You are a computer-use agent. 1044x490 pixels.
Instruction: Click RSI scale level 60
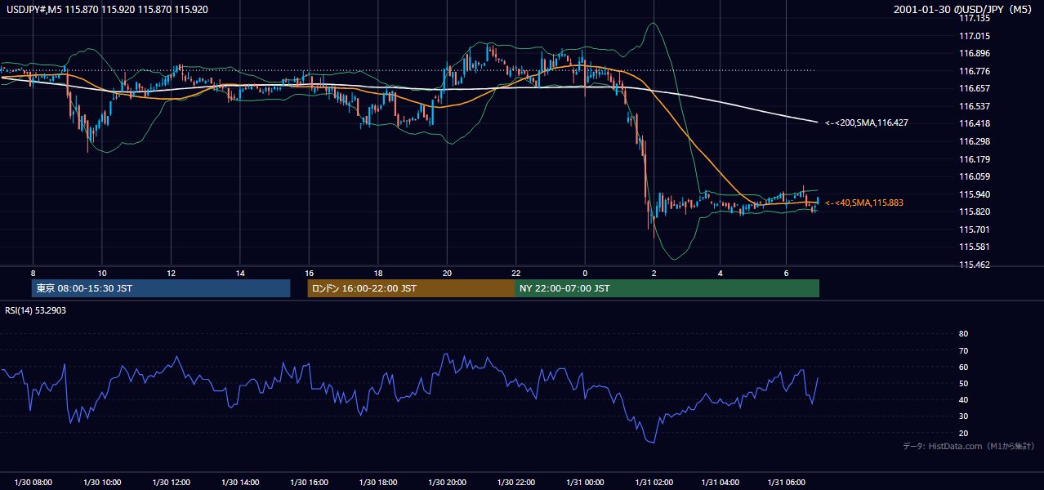click(963, 367)
